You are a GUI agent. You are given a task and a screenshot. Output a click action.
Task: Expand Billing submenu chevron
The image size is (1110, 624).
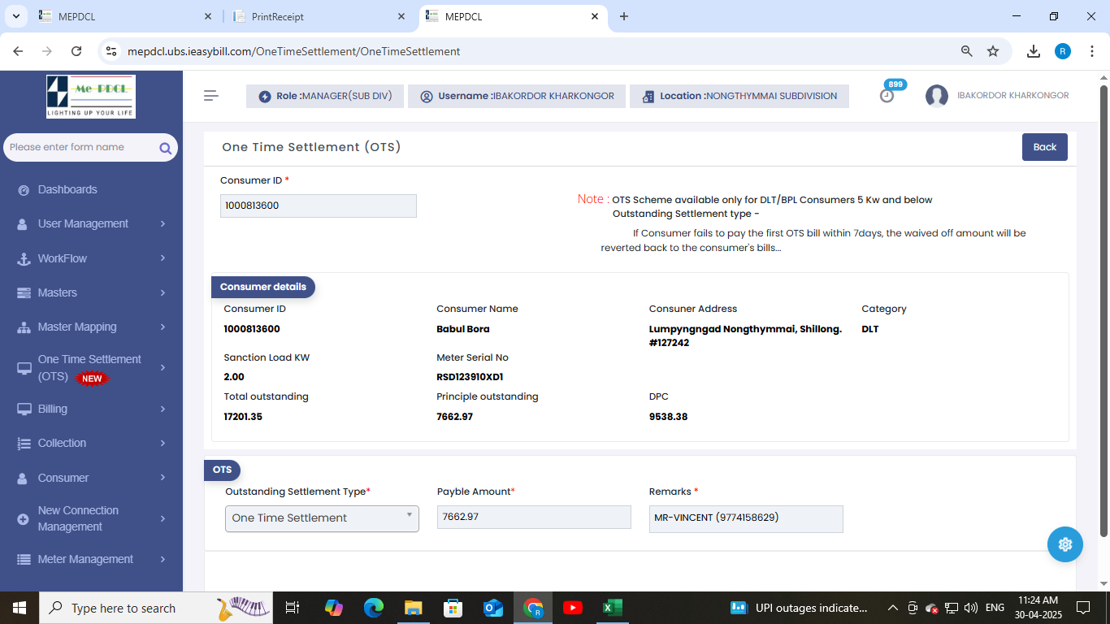point(163,409)
